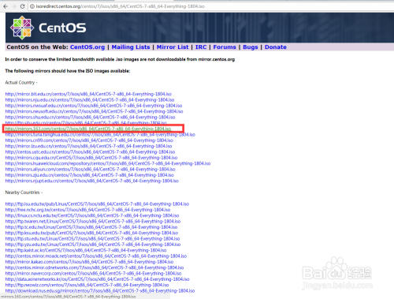This screenshot has height=299, width=394.
Task: Open the download.nus.edu.sg ISO link
Action: click(100, 290)
